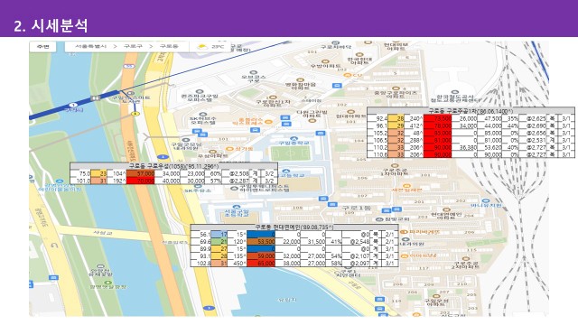Click the 41% ratio cell
The width and height of the screenshot is (578, 325).
coord(334,242)
